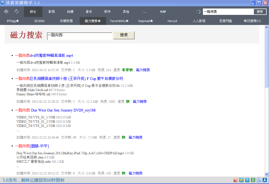Click creation time 2012-12-21 23:40:46
Screen dimensions: 269x184
[x=45, y=137]
